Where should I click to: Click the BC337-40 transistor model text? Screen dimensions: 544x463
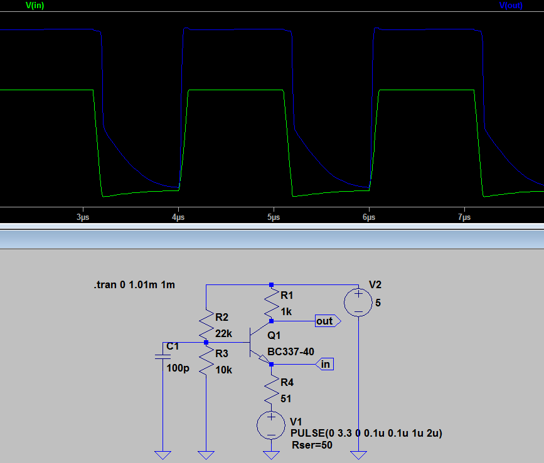[291, 352]
